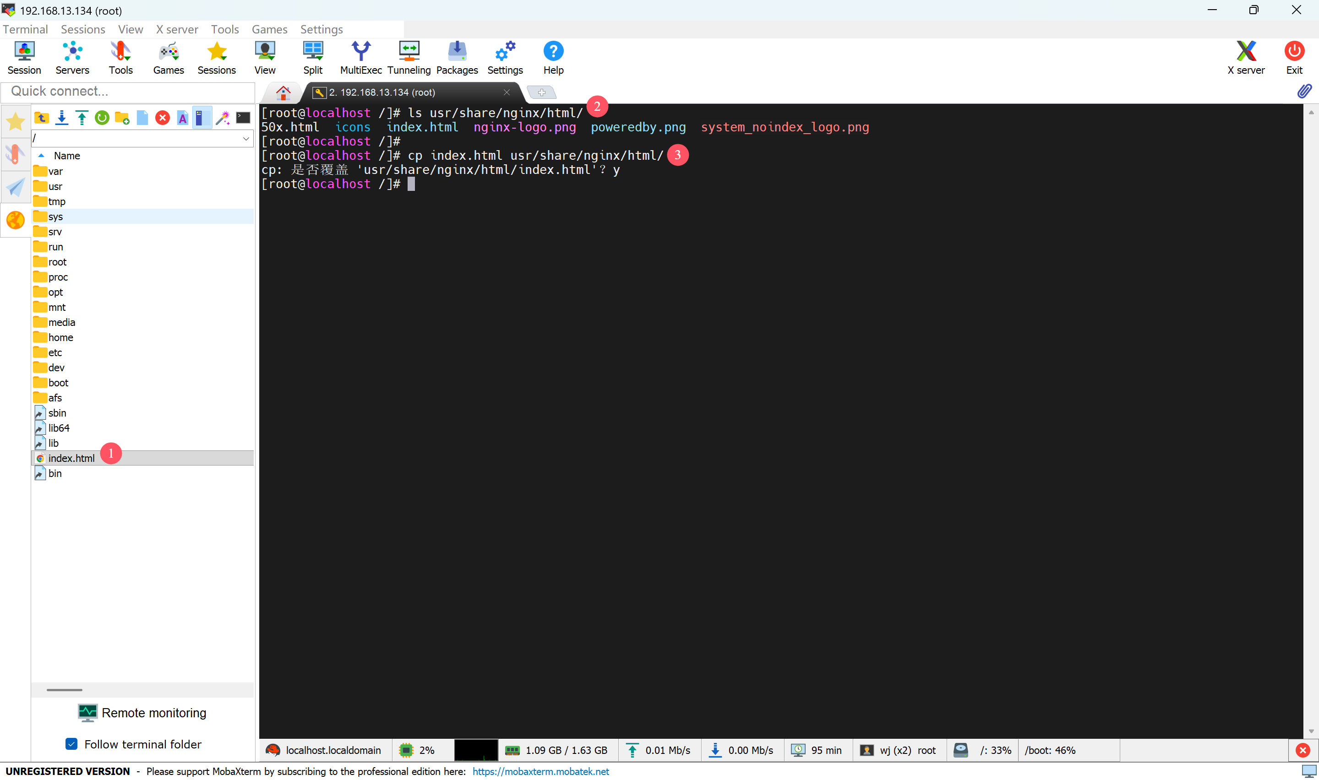Image resolution: width=1319 pixels, height=780 pixels.
Task: Click the magic wand icon in SFTP toolbar
Action: [223, 118]
